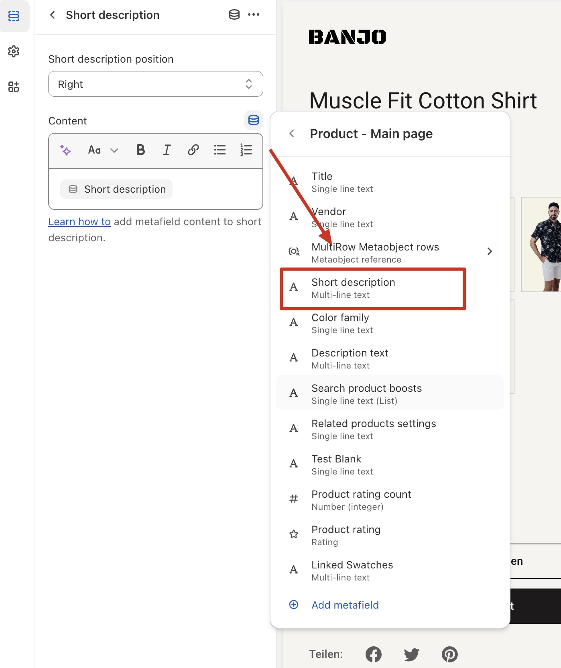This screenshot has height=668, width=561.
Task: Select the Color family metafield
Action: point(390,324)
